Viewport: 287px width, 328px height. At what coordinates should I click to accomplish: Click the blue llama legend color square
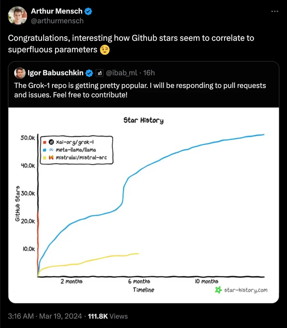44,150
